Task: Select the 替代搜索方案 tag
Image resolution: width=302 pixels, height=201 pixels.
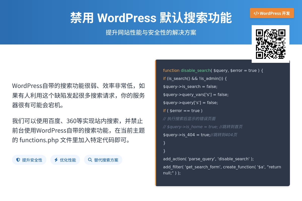Action: coord(103,160)
